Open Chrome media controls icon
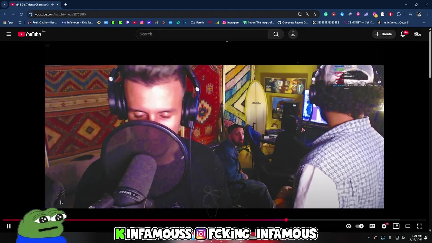 click(411, 14)
